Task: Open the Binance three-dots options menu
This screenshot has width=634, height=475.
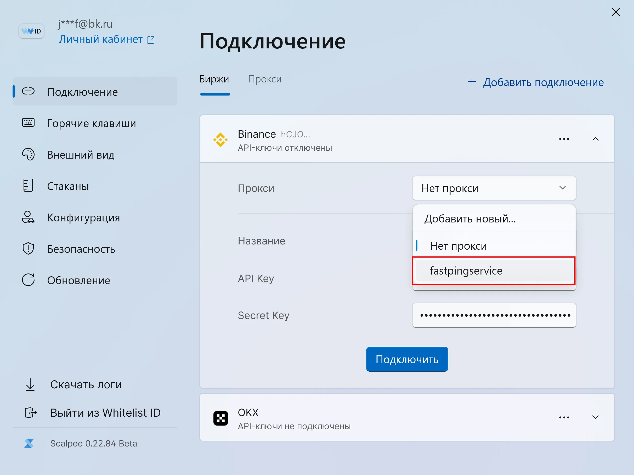Action: (x=564, y=139)
